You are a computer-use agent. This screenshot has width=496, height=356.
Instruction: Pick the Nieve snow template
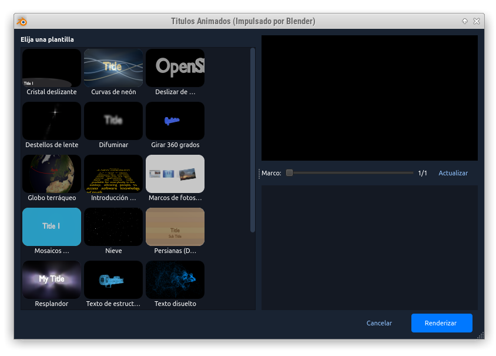tap(113, 227)
